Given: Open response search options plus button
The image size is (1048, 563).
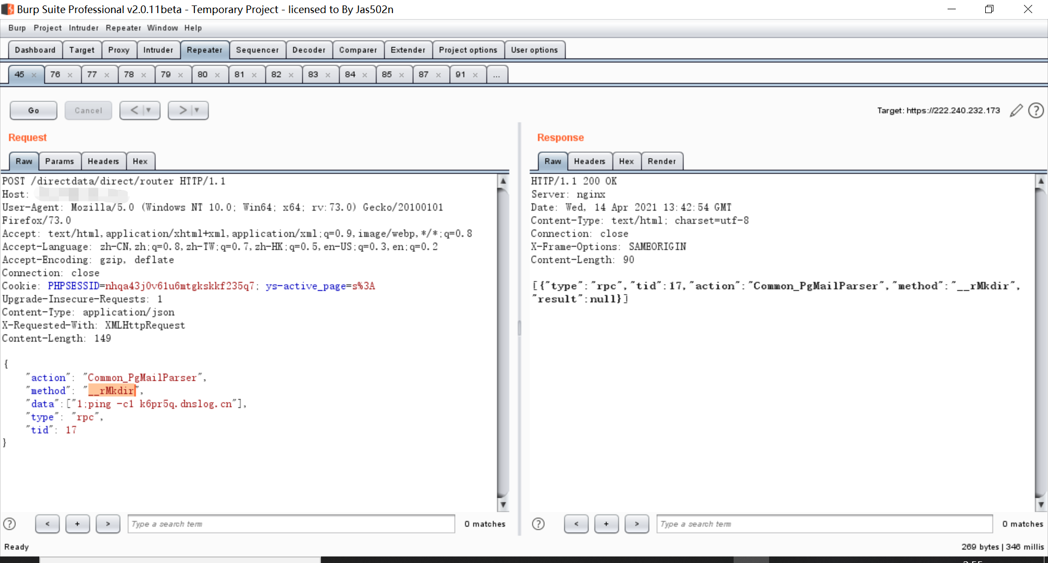Looking at the screenshot, I should pos(606,524).
